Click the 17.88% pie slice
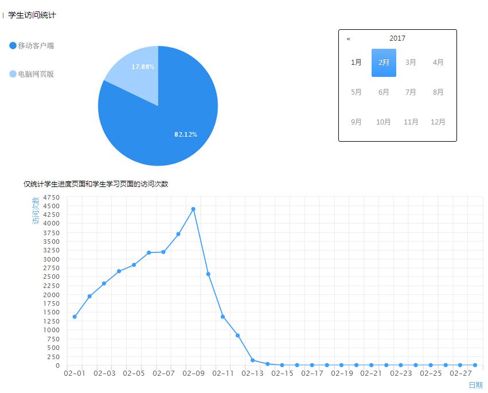488x393 pixels. click(140, 73)
